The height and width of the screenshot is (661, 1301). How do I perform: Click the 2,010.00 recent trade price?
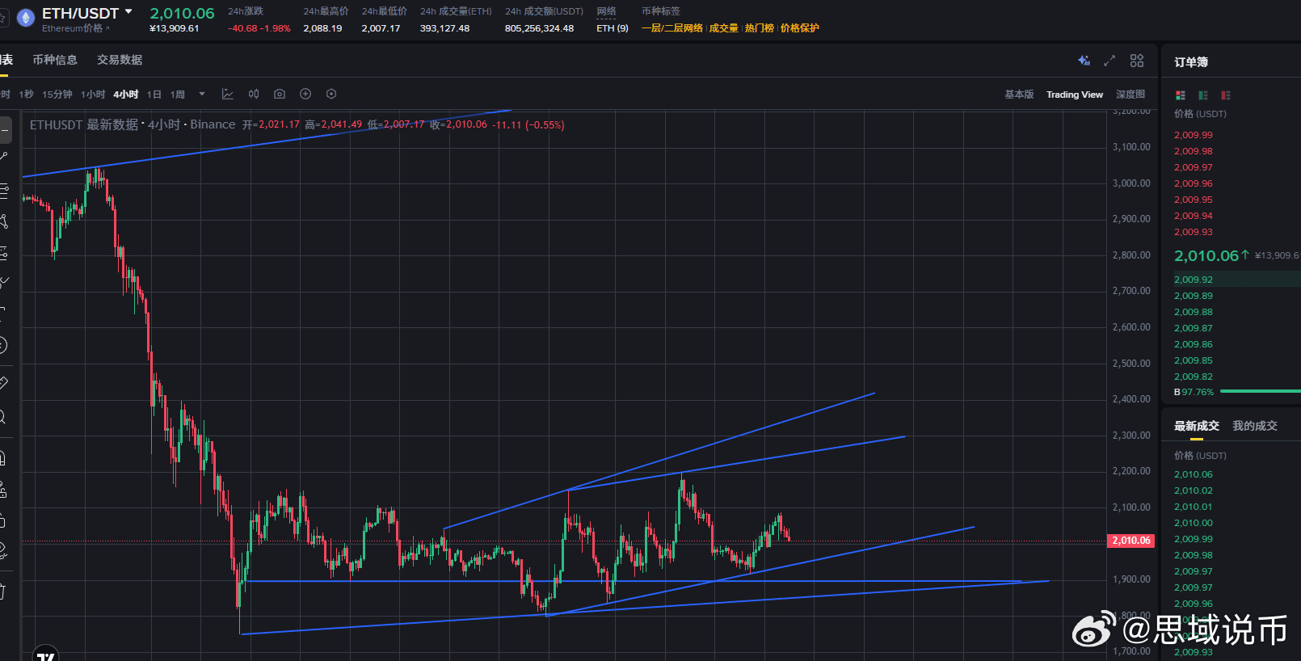[x=1194, y=523]
